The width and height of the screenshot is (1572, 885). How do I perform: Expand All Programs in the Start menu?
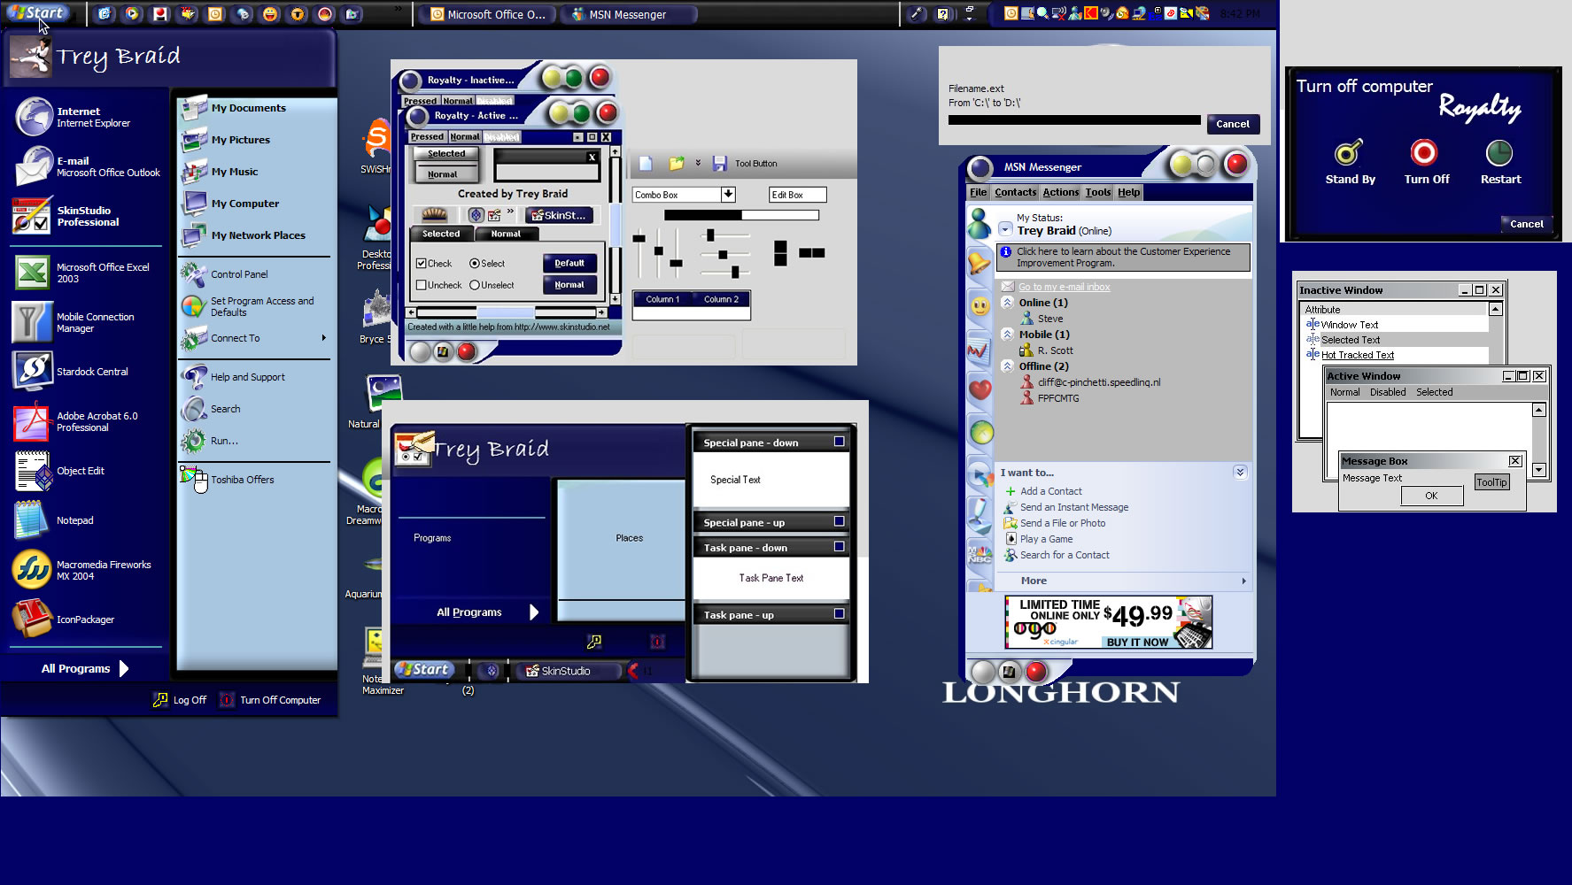pos(85,669)
